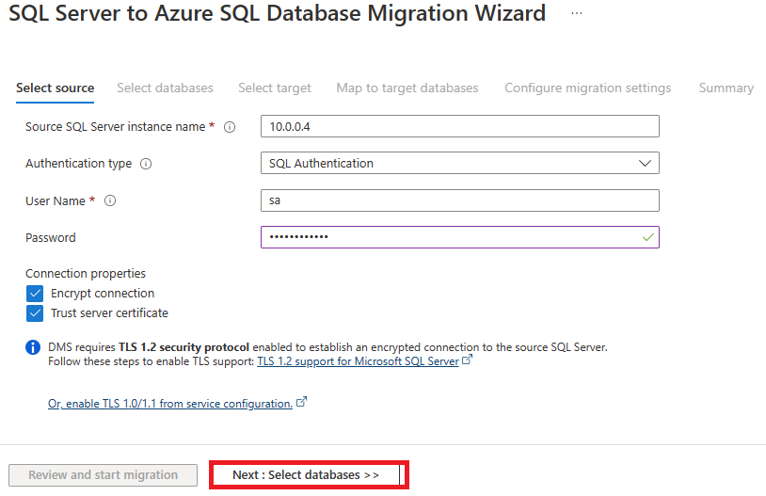
Task: Show info tooltip for Authentication type
Action: coord(146,164)
